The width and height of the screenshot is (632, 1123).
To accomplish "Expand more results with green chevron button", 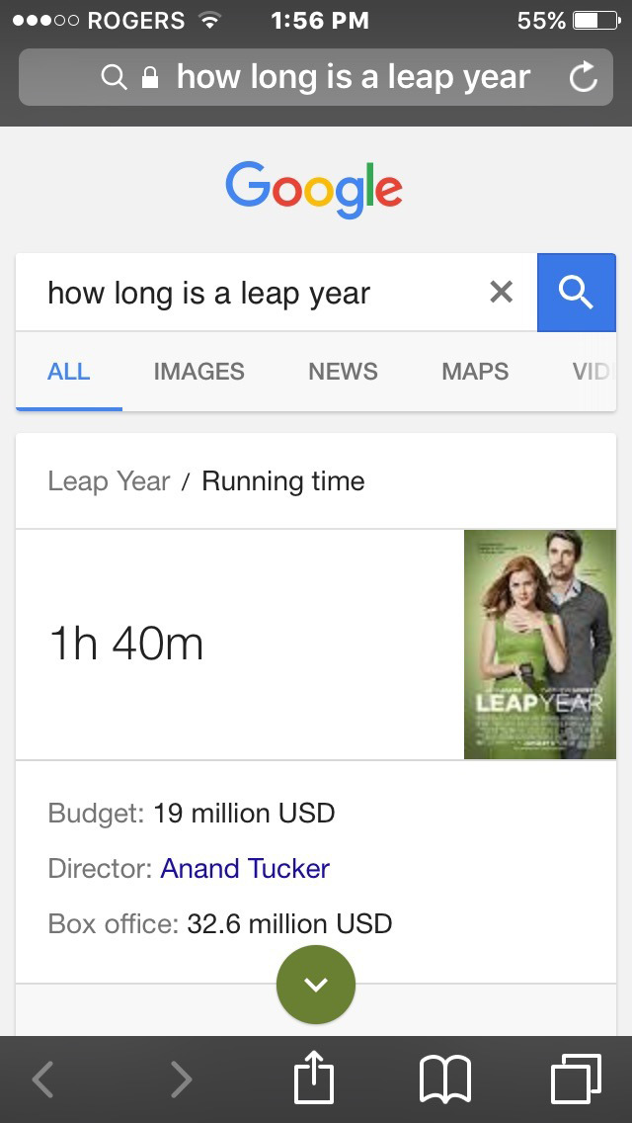I will [x=316, y=984].
